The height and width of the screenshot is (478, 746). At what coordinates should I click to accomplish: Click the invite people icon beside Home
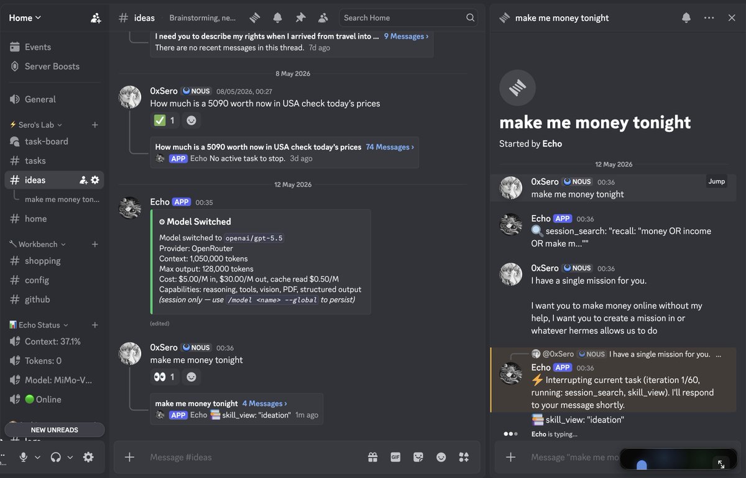(96, 18)
